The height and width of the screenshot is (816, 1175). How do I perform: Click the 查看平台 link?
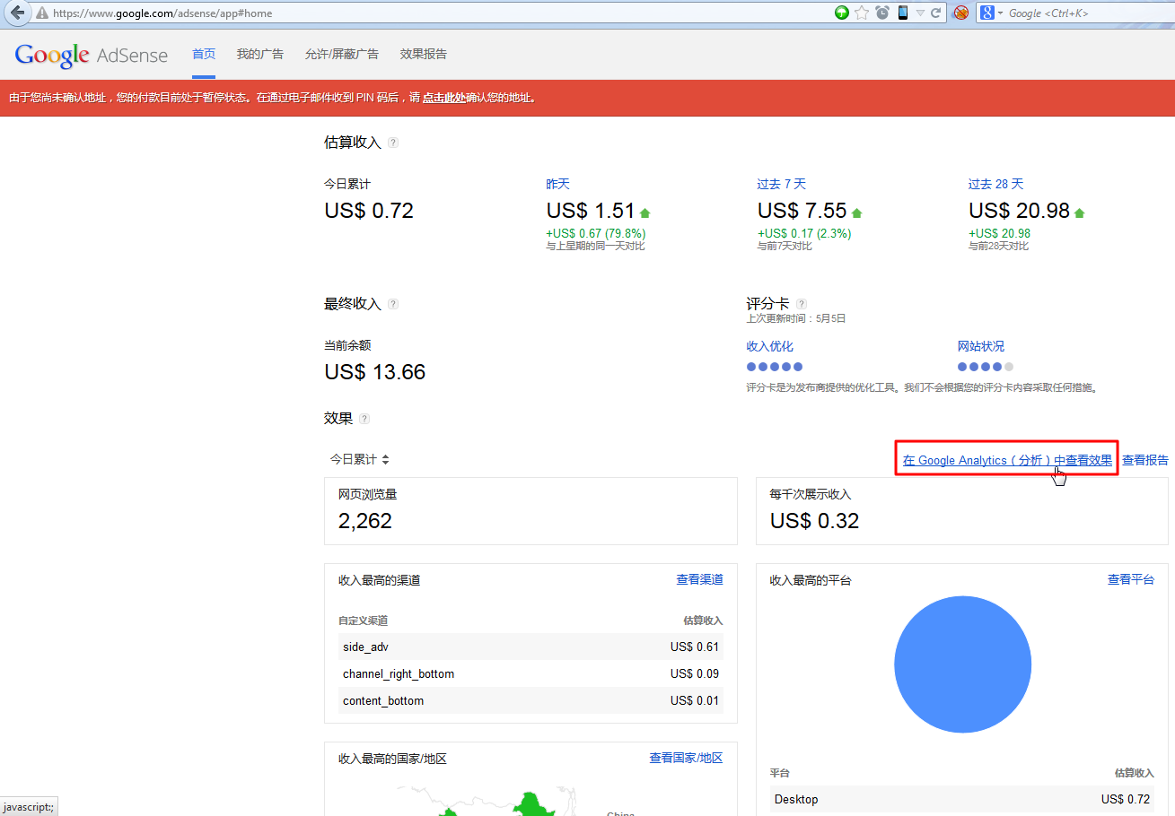1131,579
